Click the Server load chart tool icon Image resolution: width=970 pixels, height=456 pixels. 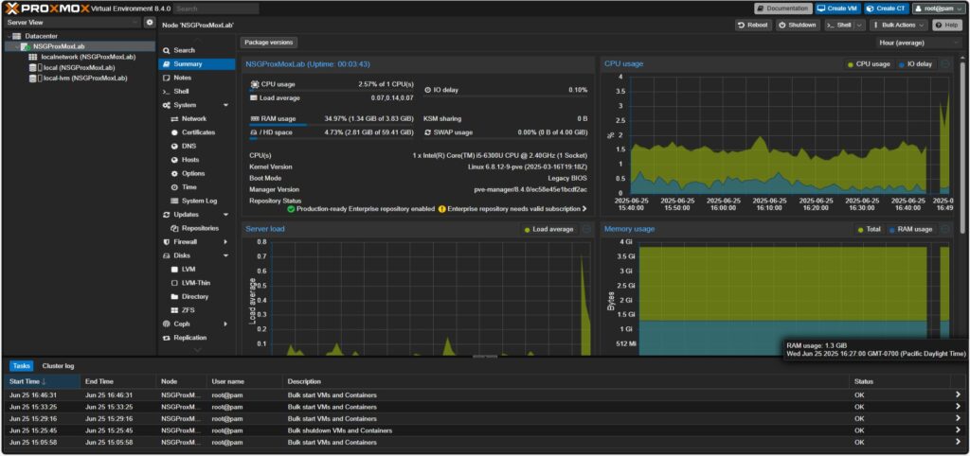point(586,229)
